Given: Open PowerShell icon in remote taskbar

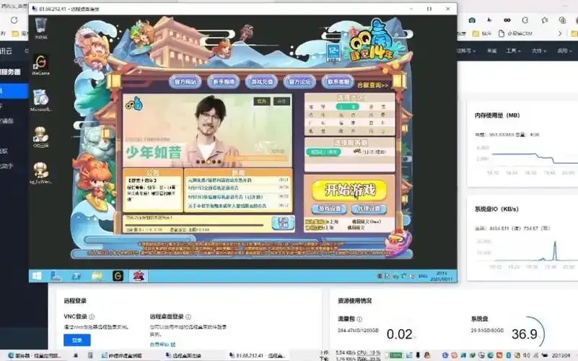Looking at the screenshot, I should 76,276.
